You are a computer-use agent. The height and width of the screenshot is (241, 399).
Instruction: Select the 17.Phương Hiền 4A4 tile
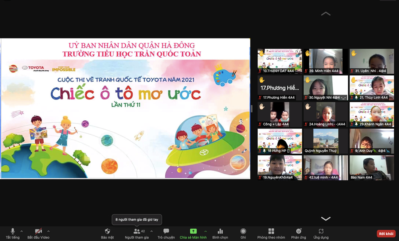tap(280, 88)
